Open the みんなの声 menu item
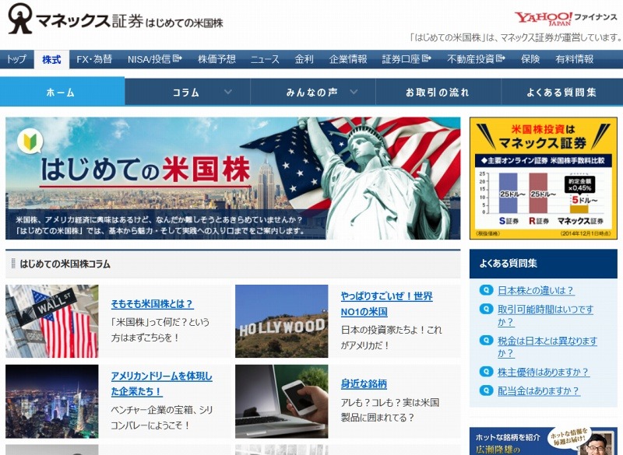623x455 pixels. tap(313, 92)
